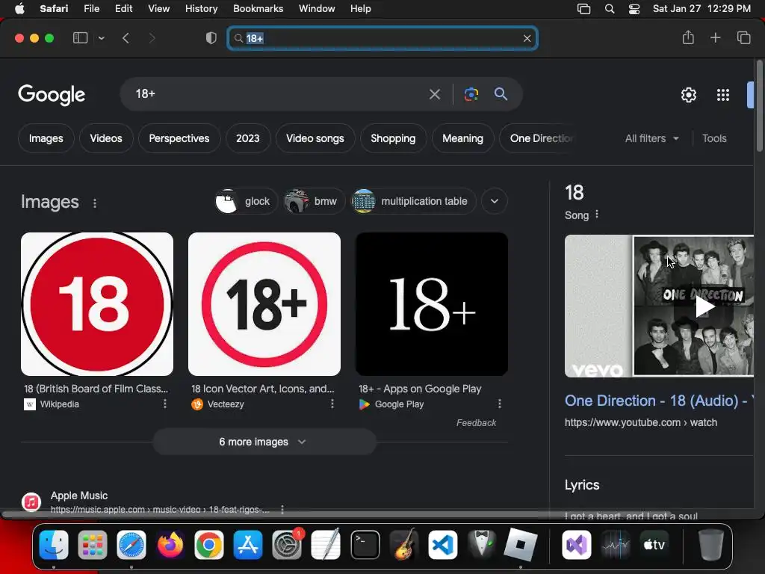Open options for the Vecteezy image result
This screenshot has width=765, height=574.
tap(332, 404)
